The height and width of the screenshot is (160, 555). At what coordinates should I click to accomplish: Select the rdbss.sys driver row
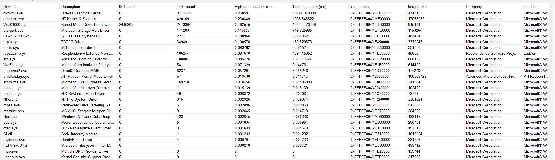pyautogui.click(x=275, y=105)
